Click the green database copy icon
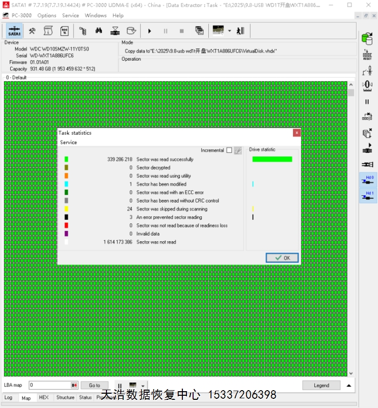 tap(367, 39)
